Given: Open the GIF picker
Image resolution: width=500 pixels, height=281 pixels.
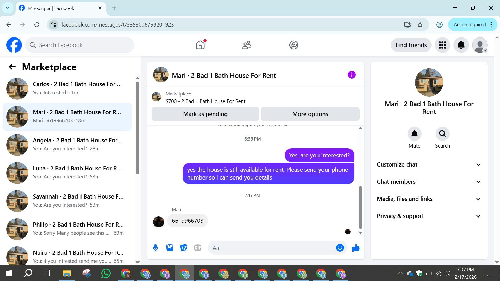Looking at the screenshot, I should click(x=198, y=248).
